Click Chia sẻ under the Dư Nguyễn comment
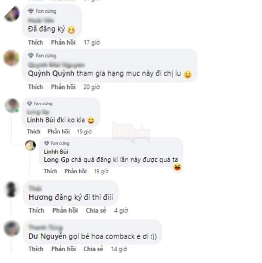This screenshot has width=262, height=263. click(93, 249)
